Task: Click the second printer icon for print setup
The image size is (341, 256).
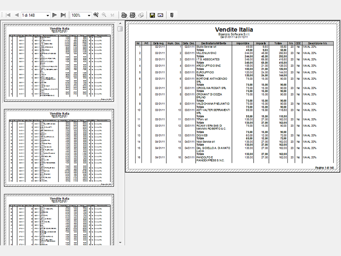Action: tap(133, 15)
